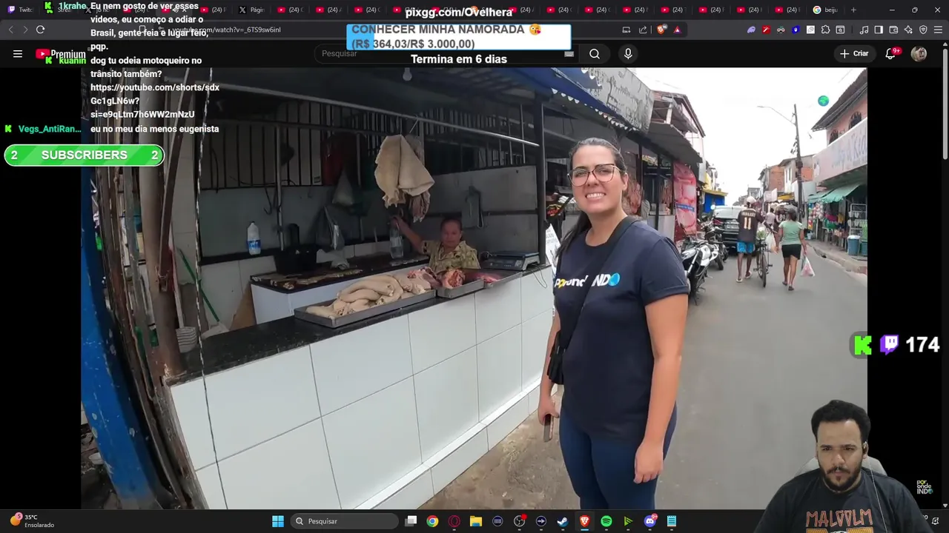Click the Brave Shields lion icon
The image size is (949, 533).
(661, 30)
